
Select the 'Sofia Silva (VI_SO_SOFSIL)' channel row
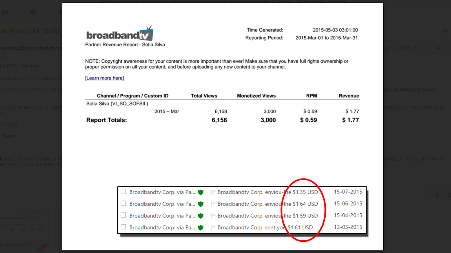[x=117, y=104]
